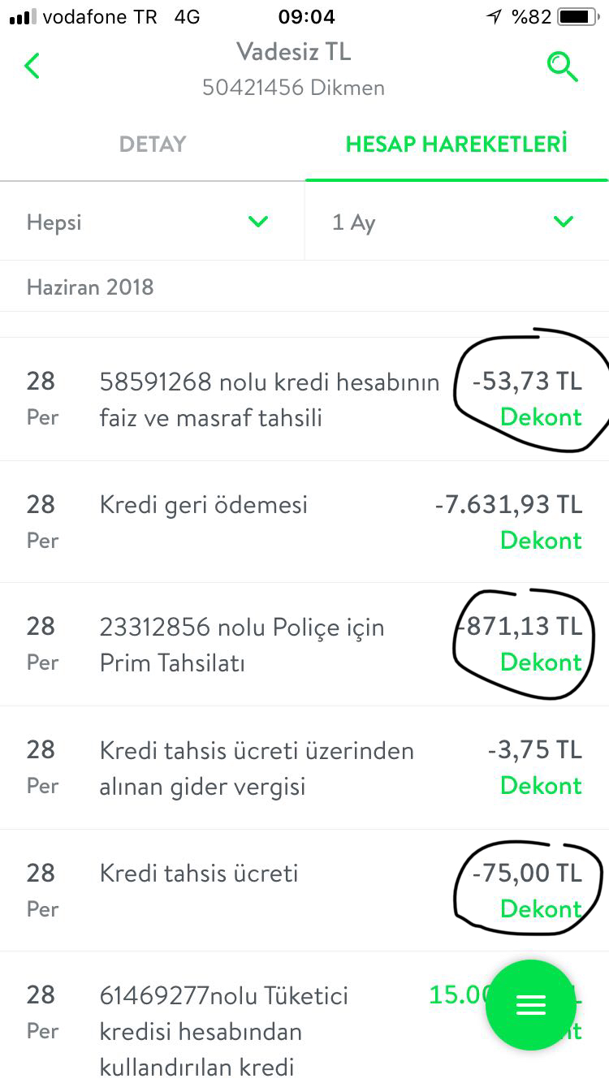Tap the 09:04 clock in status bar
The image size is (609, 1083).
point(306,17)
